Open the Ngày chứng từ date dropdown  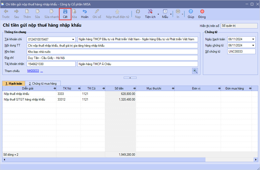click(x=253, y=45)
